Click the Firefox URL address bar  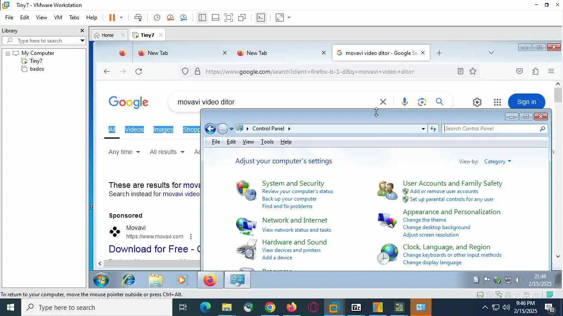310,71
